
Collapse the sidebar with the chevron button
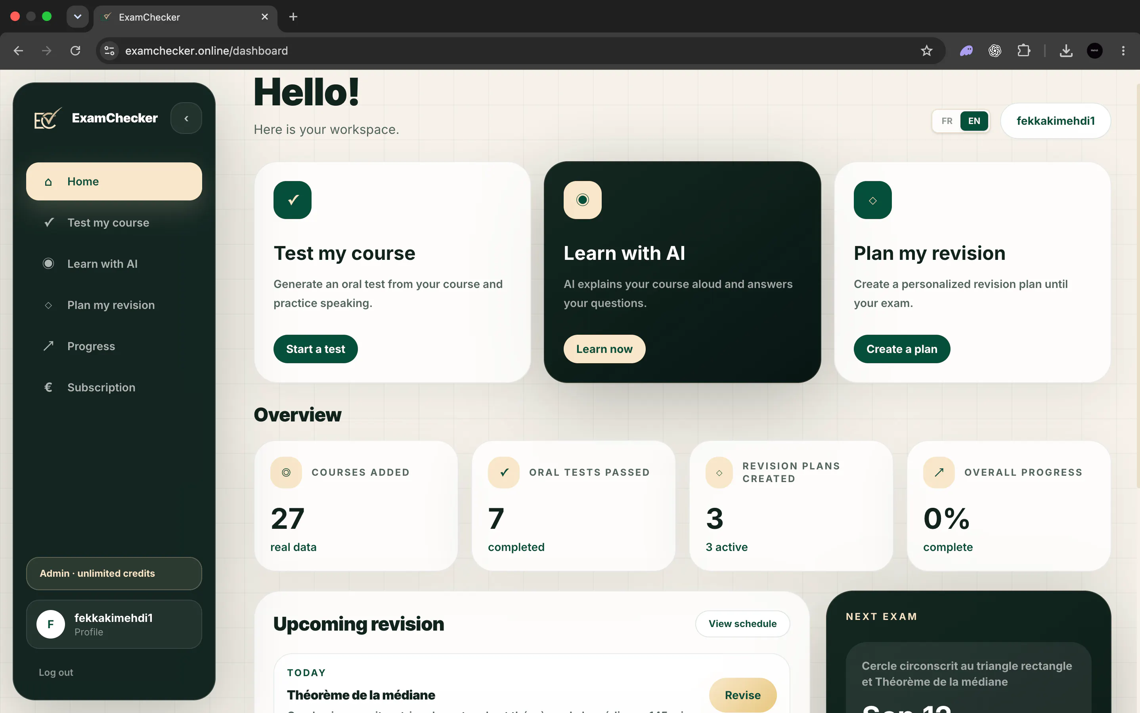coord(186,118)
